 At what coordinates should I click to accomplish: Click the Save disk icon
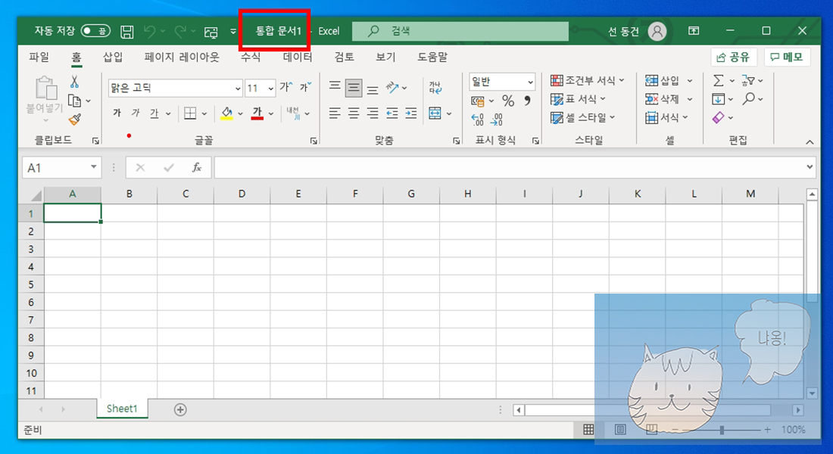(127, 31)
